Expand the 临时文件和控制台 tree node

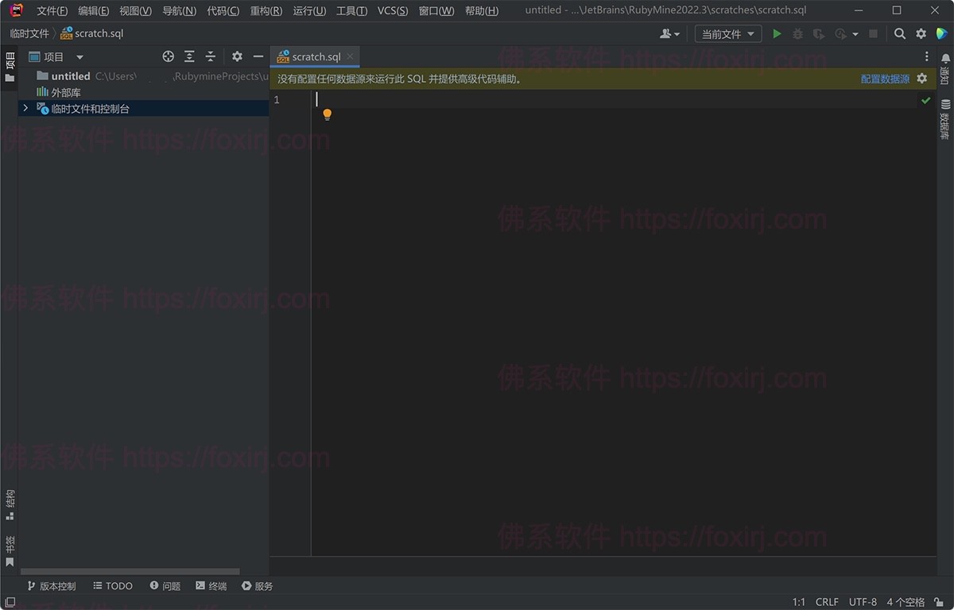(25, 108)
